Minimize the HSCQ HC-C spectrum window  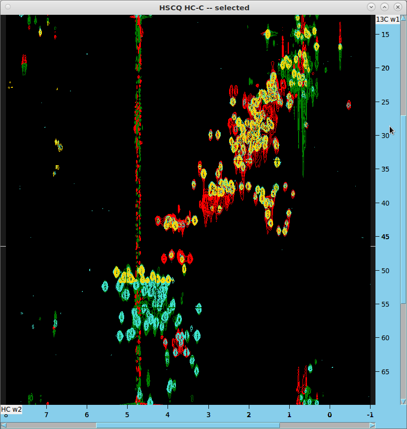[371, 7]
